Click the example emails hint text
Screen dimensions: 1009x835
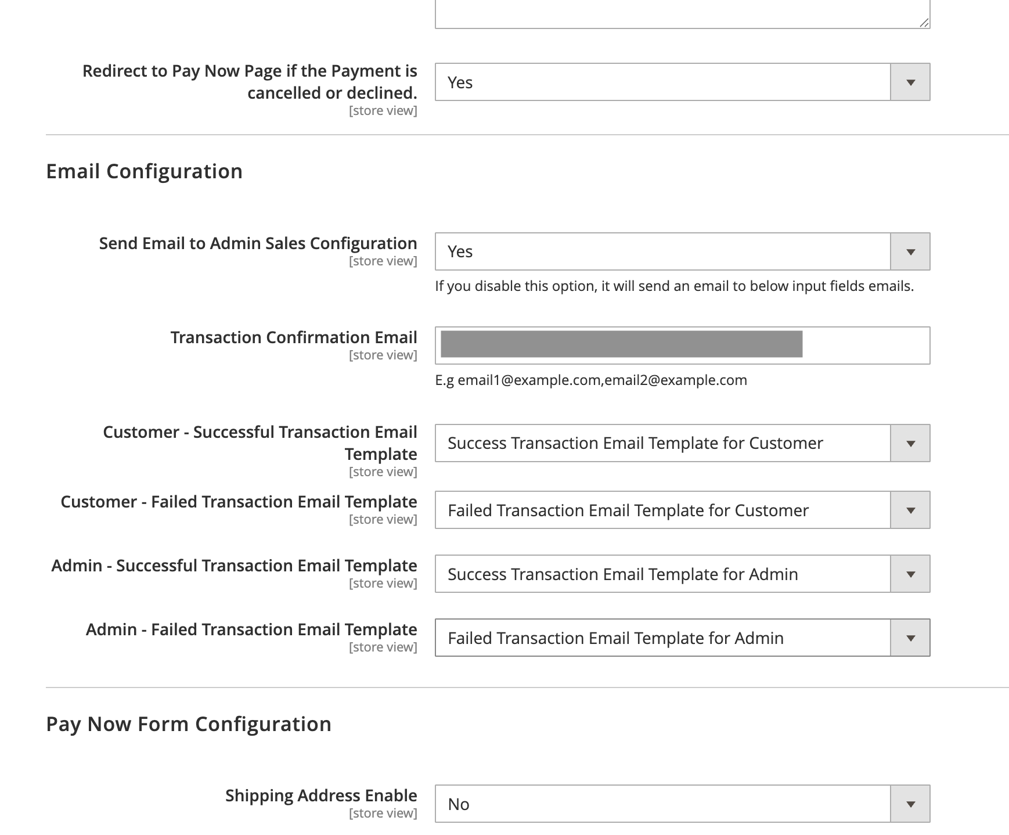[591, 380]
